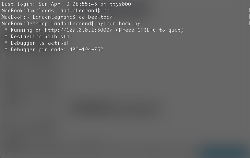Click the asterisk before 'Debugger pin code'

tap(6, 49)
